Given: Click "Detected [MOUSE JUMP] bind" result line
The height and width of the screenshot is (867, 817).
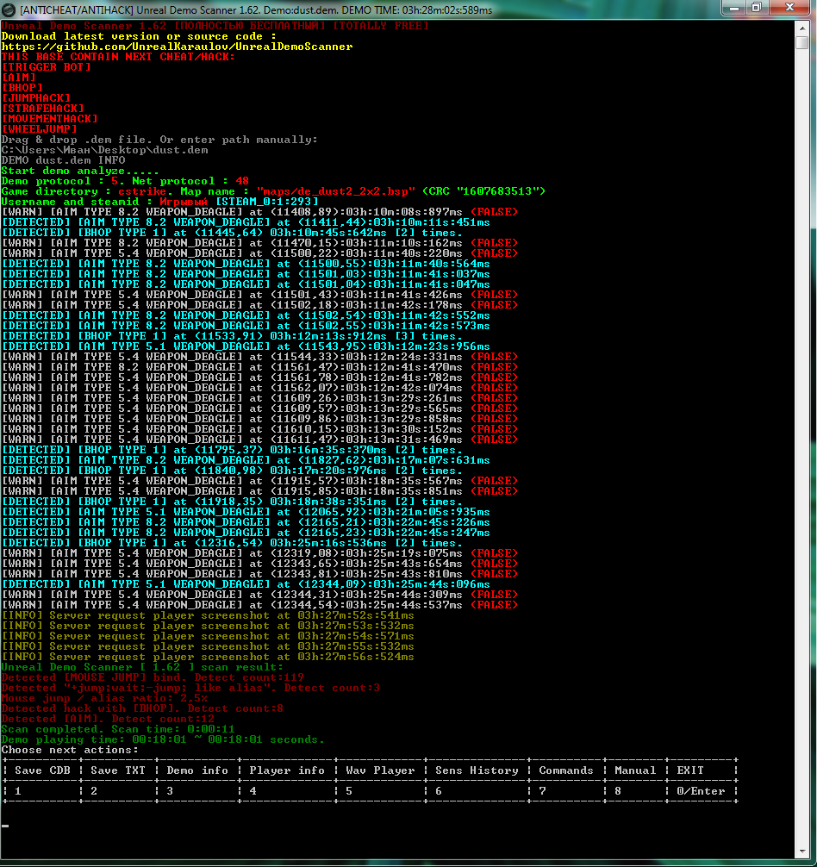Looking at the screenshot, I should 153,677.
